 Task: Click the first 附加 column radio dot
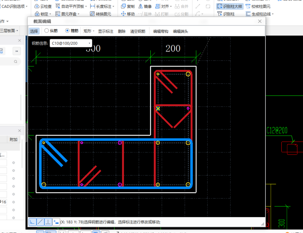click(14, 163)
